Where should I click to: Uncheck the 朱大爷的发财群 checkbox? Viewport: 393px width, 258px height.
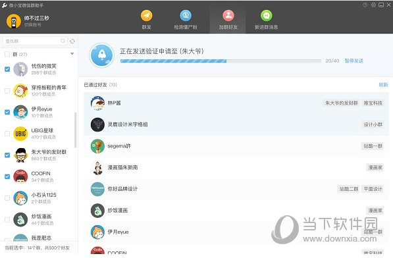pos(7,155)
